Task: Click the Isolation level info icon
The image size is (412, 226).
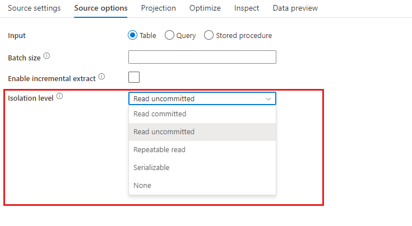Action: pos(59,96)
